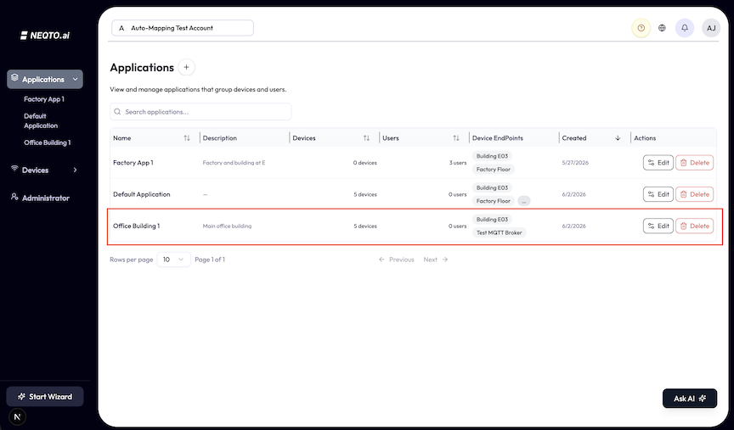The width and height of the screenshot is (734, 430).
Task: Open Office Building 1 in sidebar
Action: click(48, 142)
